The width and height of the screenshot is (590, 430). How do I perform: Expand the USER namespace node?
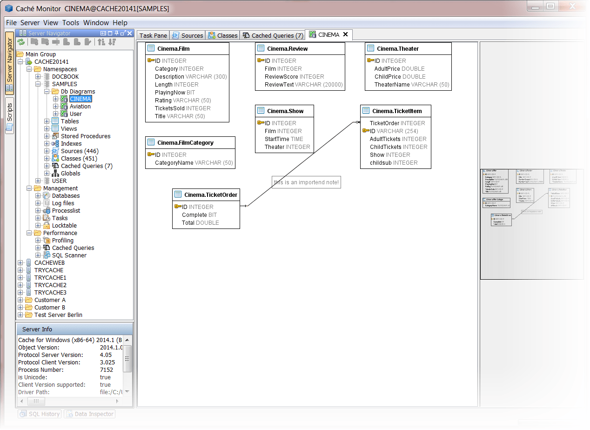pos(38,181)
